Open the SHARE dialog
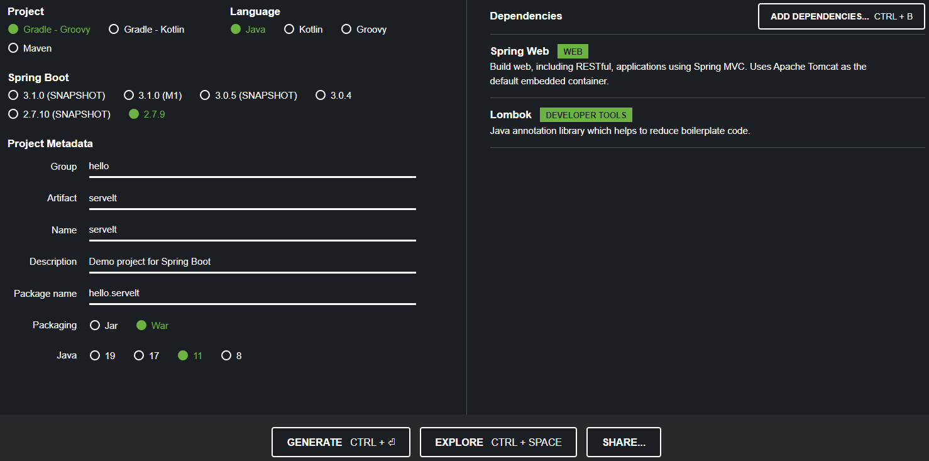The width and height of the screenshot is (929, 461). (624, 442)
